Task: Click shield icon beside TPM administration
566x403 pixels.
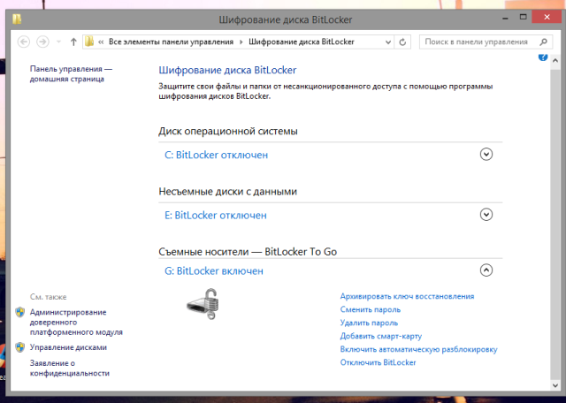Action: 20,312
